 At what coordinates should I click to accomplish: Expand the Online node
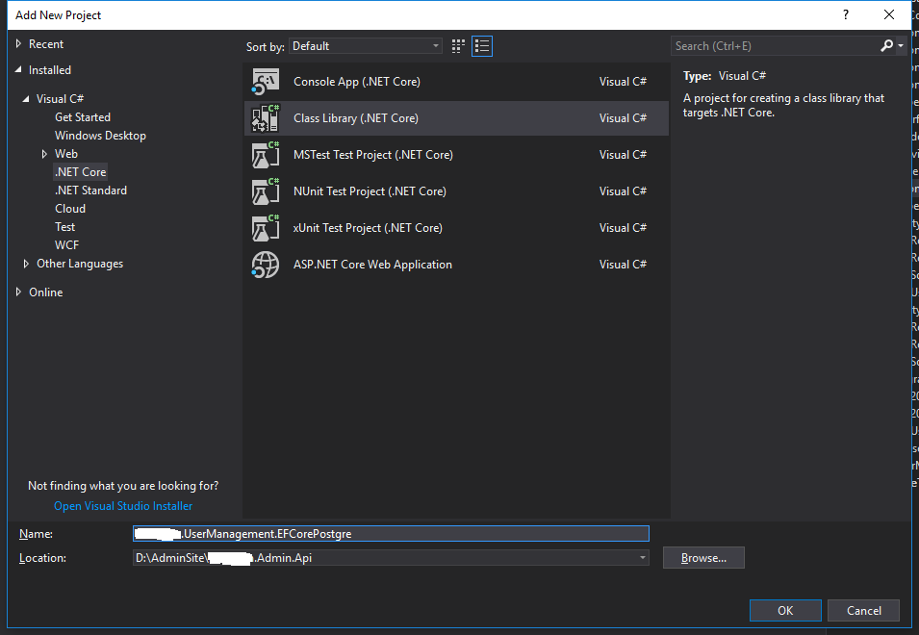pos(18,292)
